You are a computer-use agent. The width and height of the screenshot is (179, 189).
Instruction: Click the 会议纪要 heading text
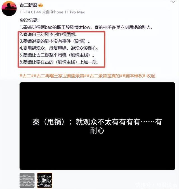(29, 20)
